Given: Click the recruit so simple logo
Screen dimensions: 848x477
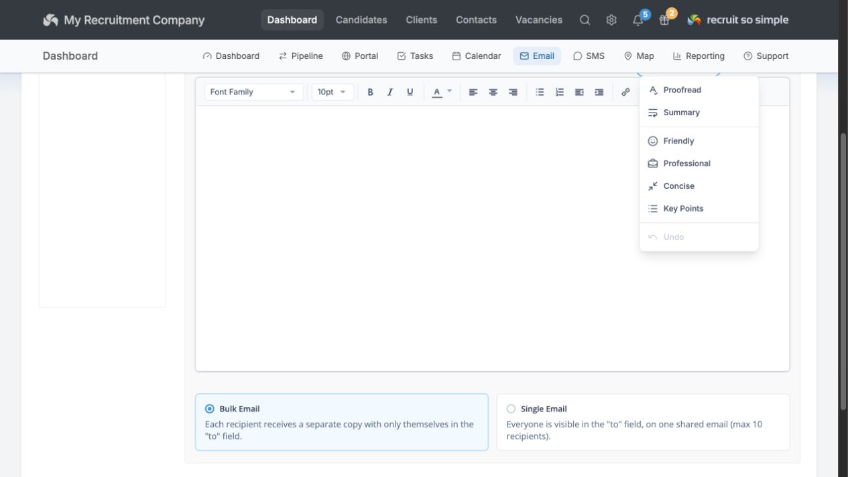Looking at the screenshot, I should (738, 20).
